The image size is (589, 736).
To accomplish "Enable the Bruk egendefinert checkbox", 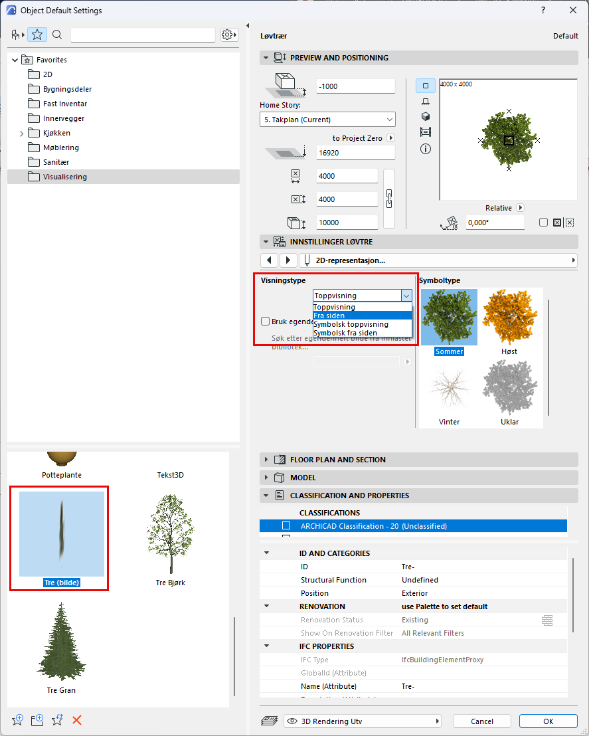I will click(x=266, y=322).
